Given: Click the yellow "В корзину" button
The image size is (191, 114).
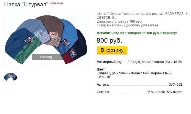Looking at the screenshot, I should (112, 50).
